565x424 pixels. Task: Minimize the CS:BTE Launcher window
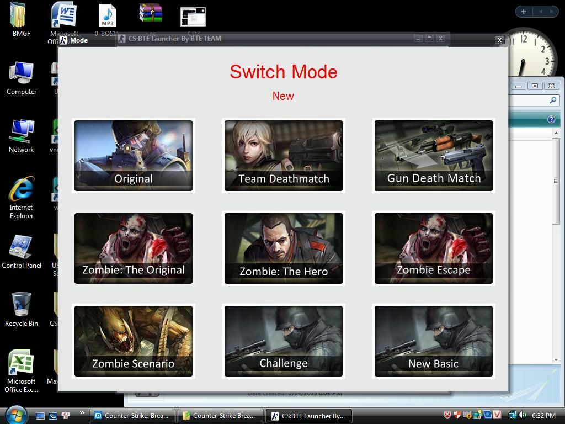click(418, 38)
